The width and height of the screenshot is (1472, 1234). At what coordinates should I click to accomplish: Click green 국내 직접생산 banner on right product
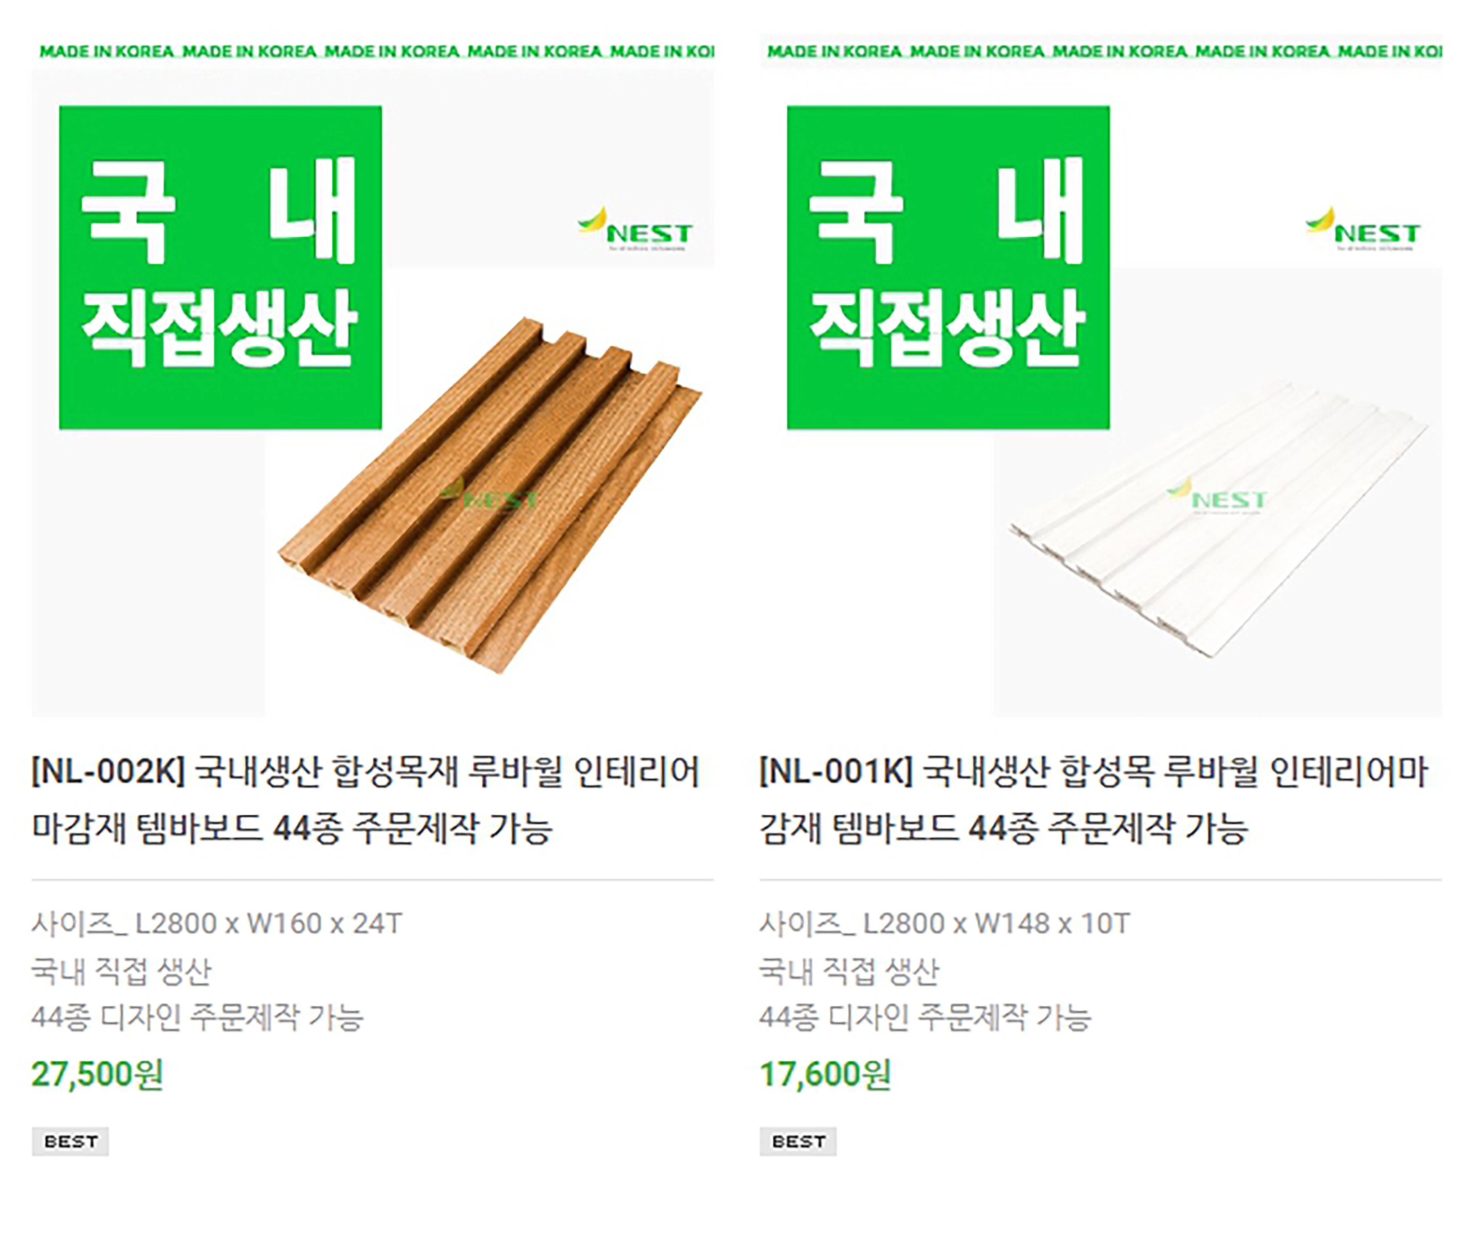click(x=948, y=267)
